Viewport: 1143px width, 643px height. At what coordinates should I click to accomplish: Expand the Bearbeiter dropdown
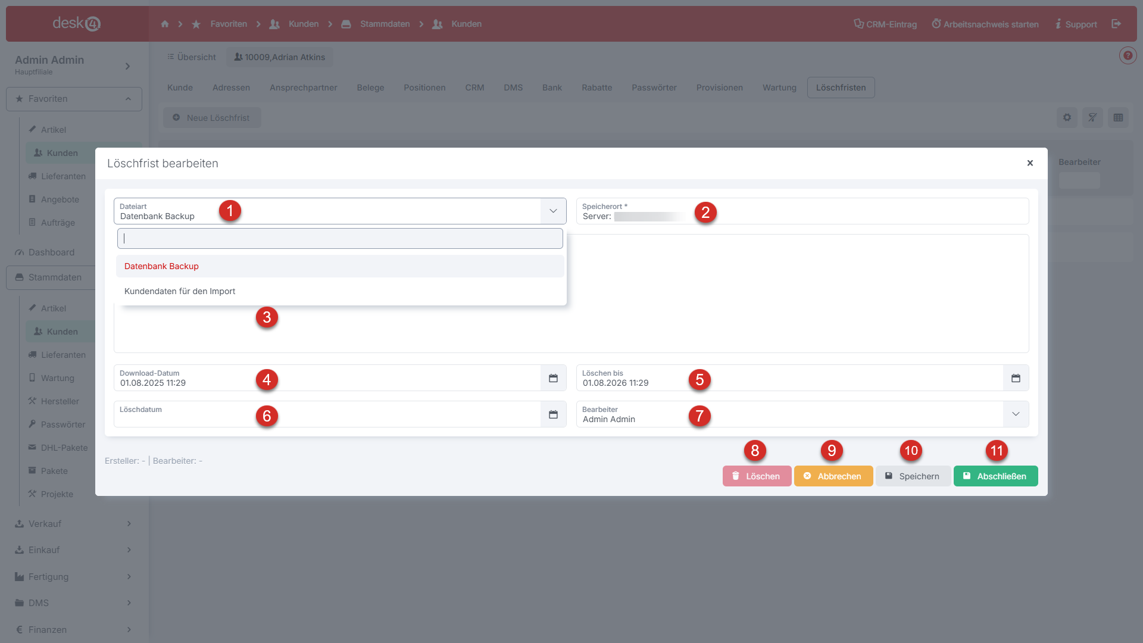[1016, 414]
